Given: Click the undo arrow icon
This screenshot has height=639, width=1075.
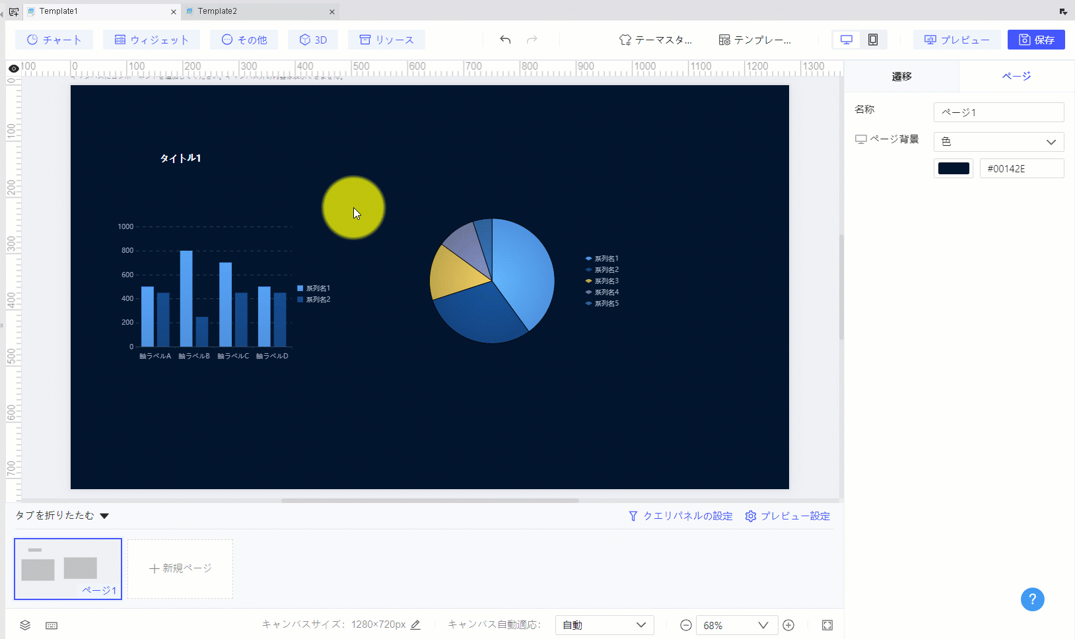Looking at the screenshot, I should (505, 40).
